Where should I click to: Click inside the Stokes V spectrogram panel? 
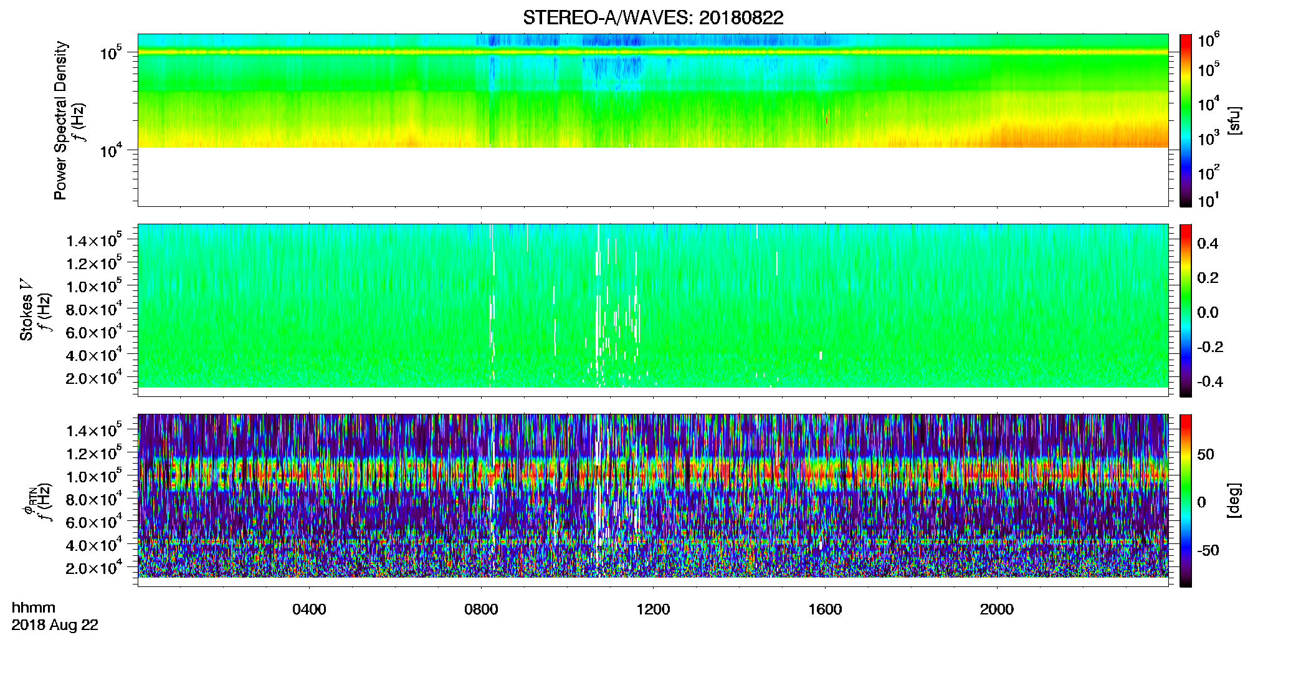coord(653,310)
